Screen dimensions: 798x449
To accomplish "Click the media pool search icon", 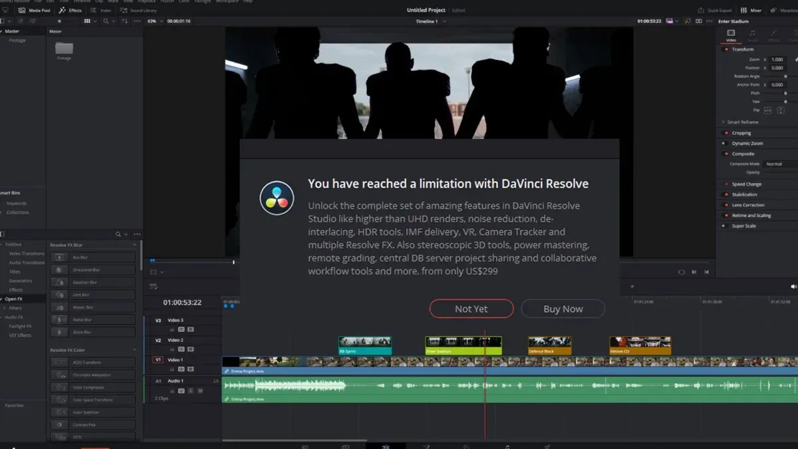I will [x=106, y=21].
